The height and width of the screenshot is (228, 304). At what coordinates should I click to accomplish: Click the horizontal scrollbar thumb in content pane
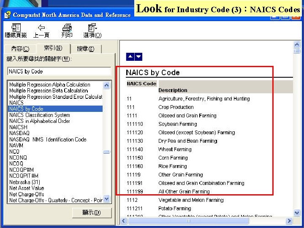[188, 221]
